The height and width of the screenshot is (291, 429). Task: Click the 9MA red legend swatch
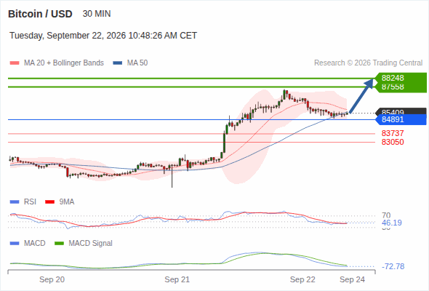49,202
